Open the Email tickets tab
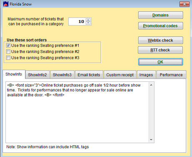192x157 pixels. click(89, 75)
